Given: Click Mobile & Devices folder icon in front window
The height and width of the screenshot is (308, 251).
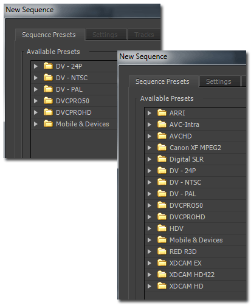Looking at the screenshot, I should [162, 239].
